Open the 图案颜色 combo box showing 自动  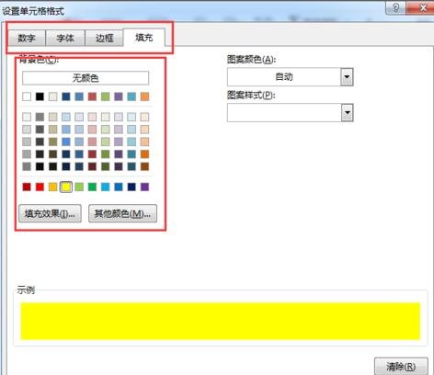pyautogui.click(x=290, y=76)
